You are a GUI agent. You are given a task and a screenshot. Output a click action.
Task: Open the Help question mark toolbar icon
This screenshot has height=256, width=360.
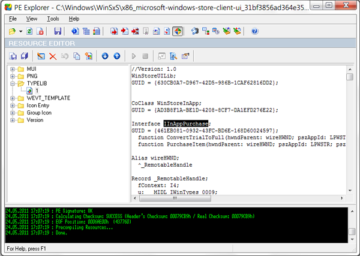coord(254,31)
